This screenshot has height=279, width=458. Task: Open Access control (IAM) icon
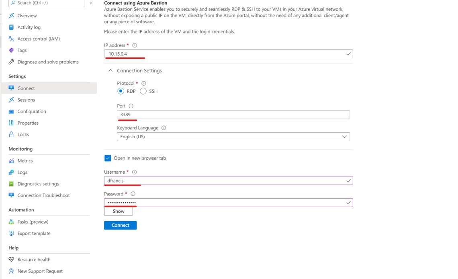[11, 39]
